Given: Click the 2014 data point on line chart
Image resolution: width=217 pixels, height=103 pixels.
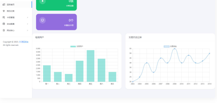Looking at the screenshot, I should 209,53.
